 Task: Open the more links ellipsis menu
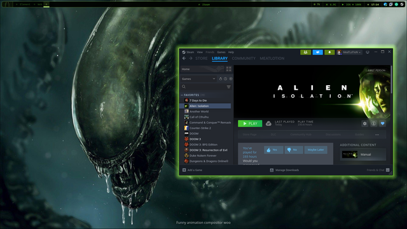coord(377,134)
